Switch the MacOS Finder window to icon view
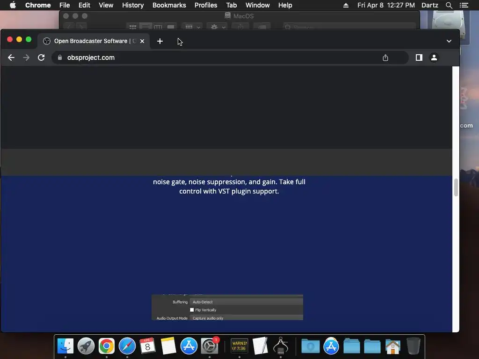The width and height of the screenshot is (479, 359). click(x=132, y=27)
